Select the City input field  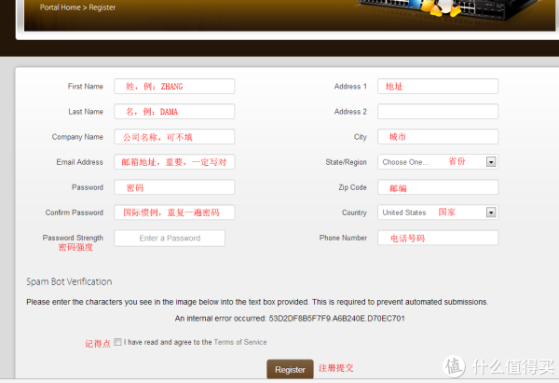tap(437, 137)
